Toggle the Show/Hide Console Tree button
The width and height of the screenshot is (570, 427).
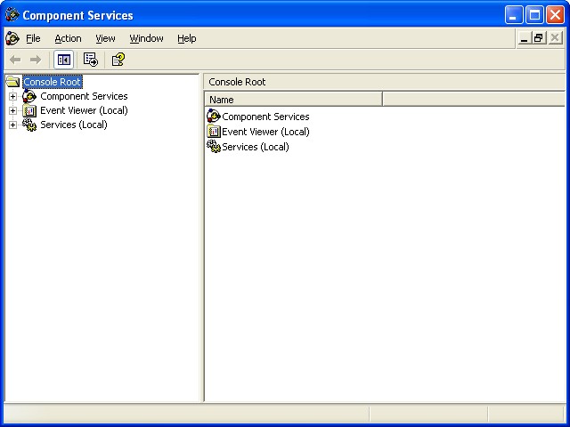pyautogui.click(x=63, y=60)
